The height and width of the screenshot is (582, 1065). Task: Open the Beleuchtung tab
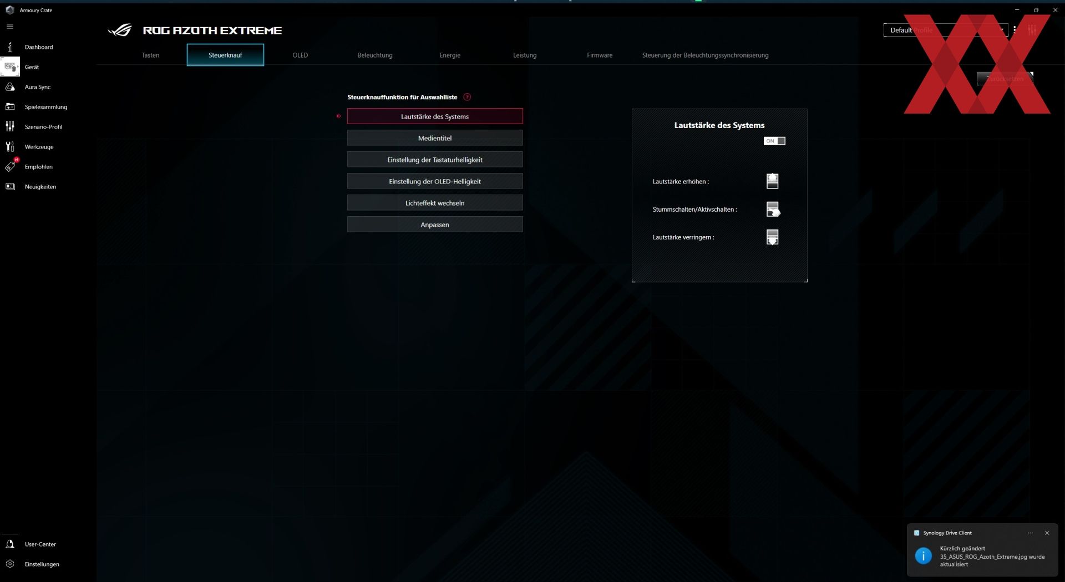tap(375, 55)
